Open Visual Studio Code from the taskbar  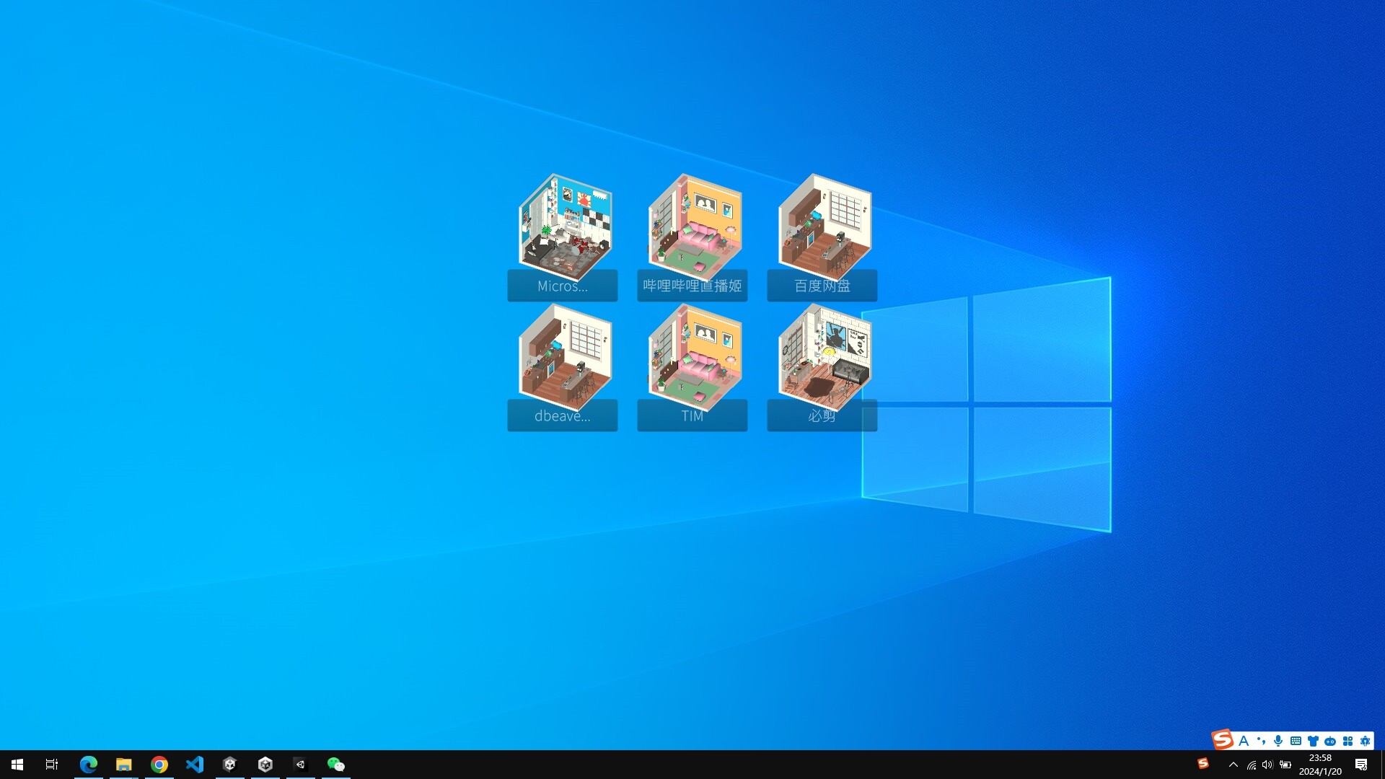coord(195,765)
